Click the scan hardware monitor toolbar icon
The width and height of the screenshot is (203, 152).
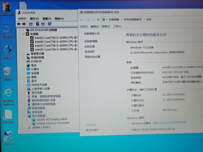coord(50,24)
